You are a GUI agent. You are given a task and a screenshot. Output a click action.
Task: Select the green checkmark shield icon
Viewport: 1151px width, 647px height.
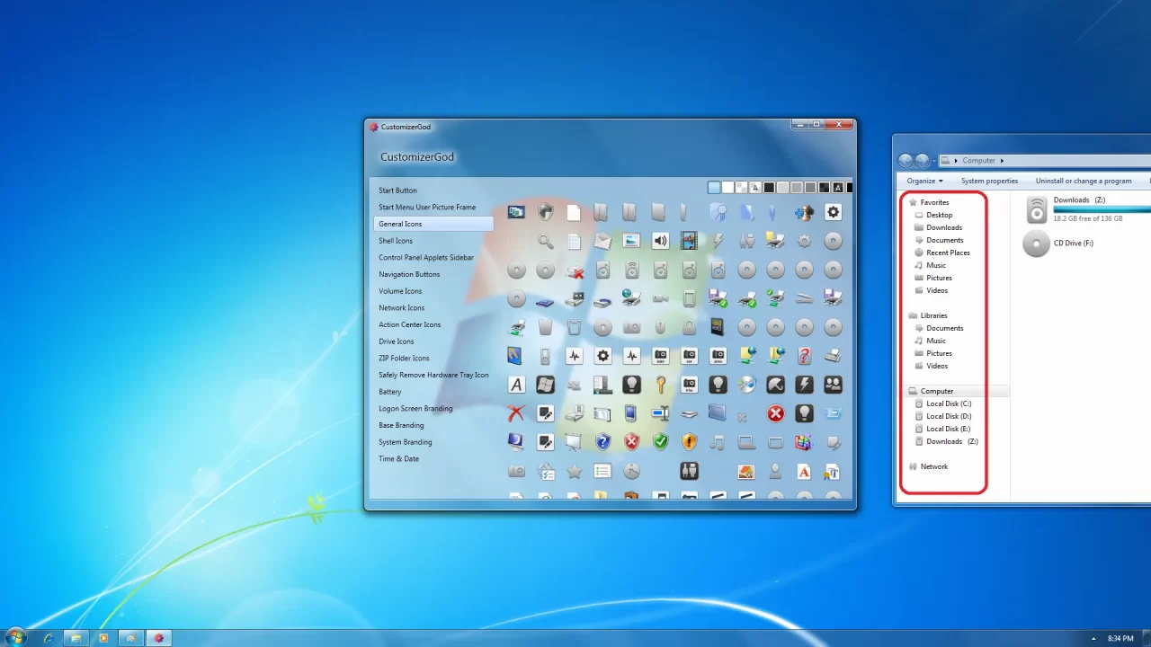[x=661, y=442]
